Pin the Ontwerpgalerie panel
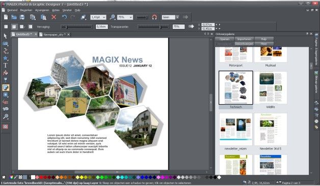 pyautogui.click(x=307, y=34)
